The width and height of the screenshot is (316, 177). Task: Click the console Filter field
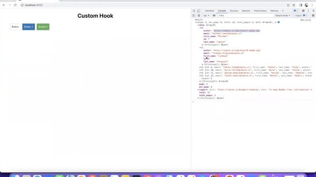(x=245, y=15)
